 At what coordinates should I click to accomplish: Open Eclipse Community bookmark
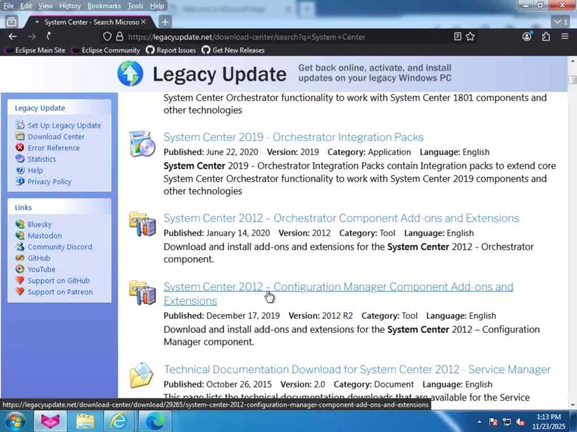coord(106,50)
